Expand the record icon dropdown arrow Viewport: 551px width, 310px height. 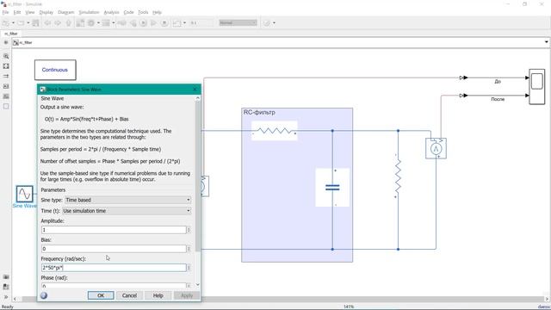click(x=184, y=23)
